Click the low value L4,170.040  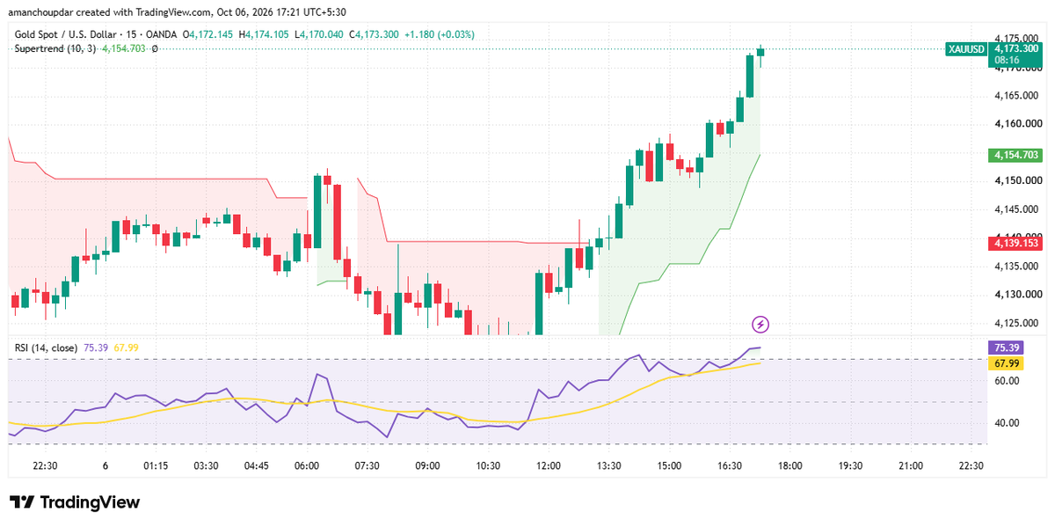(x=320, y=34)
